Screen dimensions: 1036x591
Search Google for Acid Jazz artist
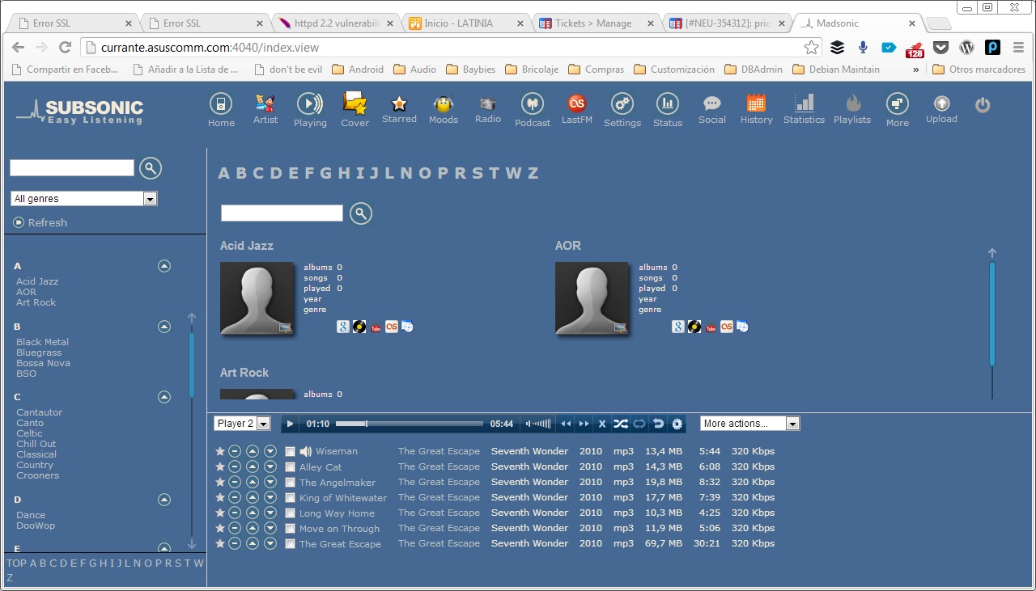[342, 327]
